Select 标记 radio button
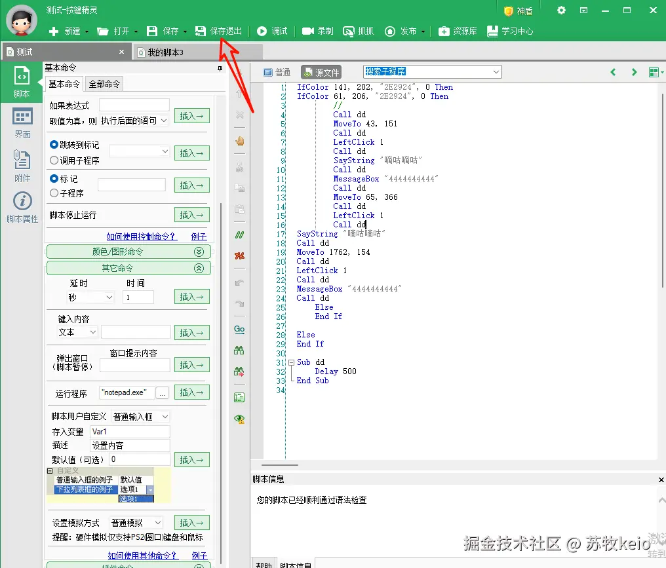 pos(54,179)
